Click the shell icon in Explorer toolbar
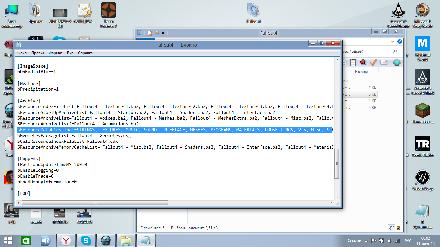This screenshot has width=440, height=247. (397, 62)
